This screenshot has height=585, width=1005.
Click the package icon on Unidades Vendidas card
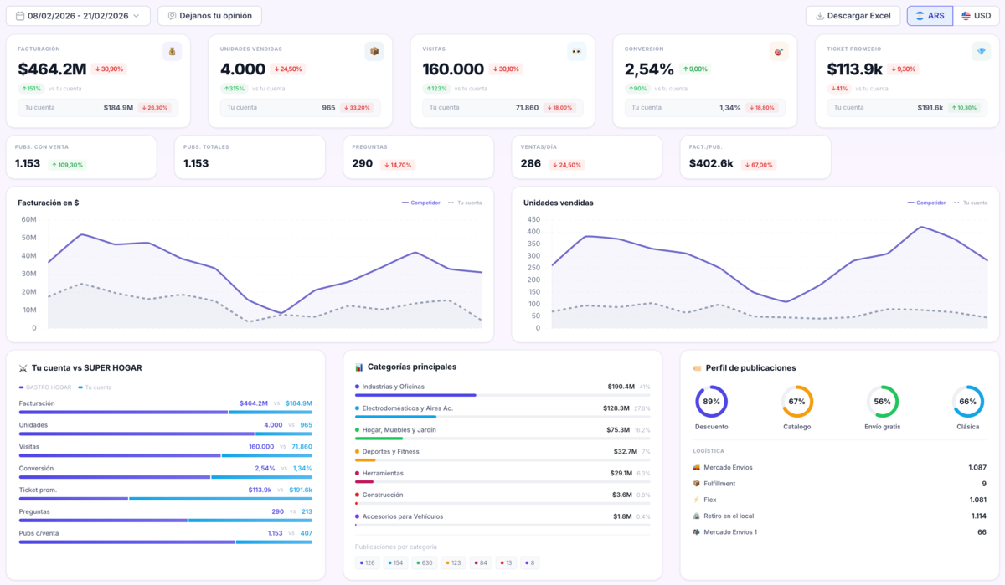pos(374,52)
